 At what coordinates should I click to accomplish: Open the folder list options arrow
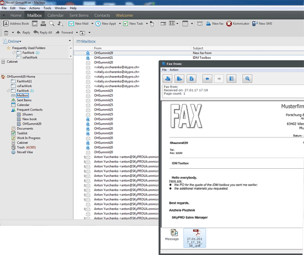pyautogui.click(x=70, y=41)
